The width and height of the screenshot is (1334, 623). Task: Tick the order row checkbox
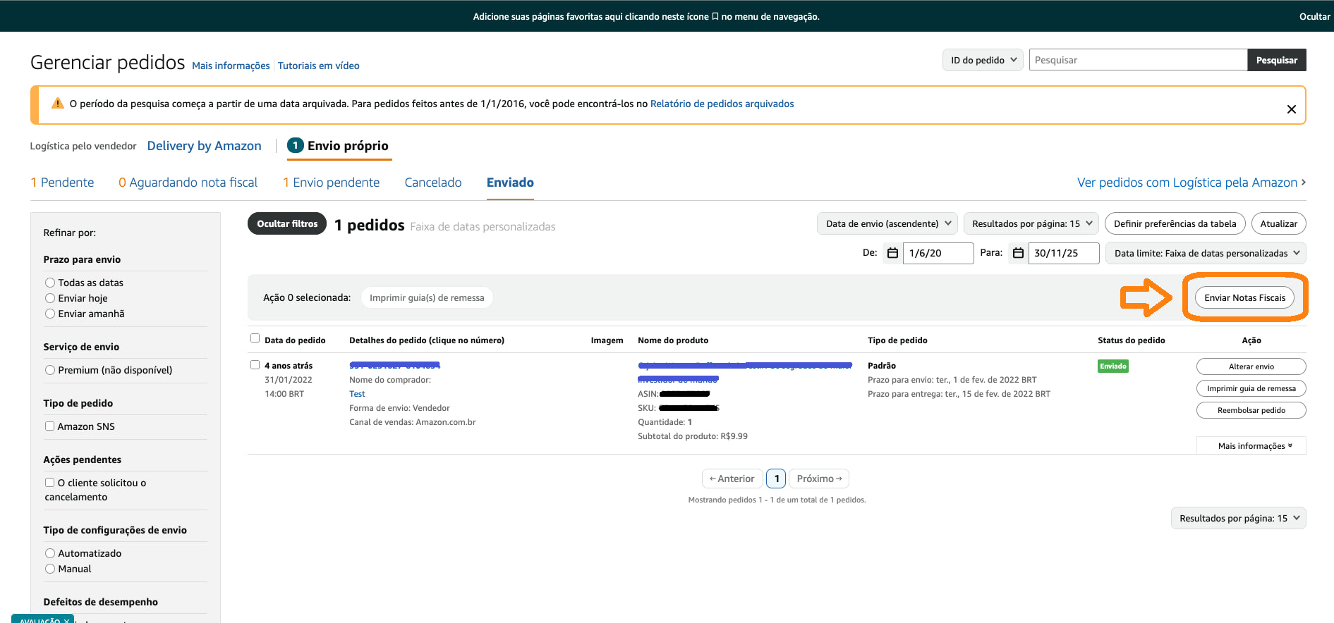(x=255, y=365)
